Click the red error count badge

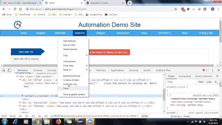pos(205,70)
